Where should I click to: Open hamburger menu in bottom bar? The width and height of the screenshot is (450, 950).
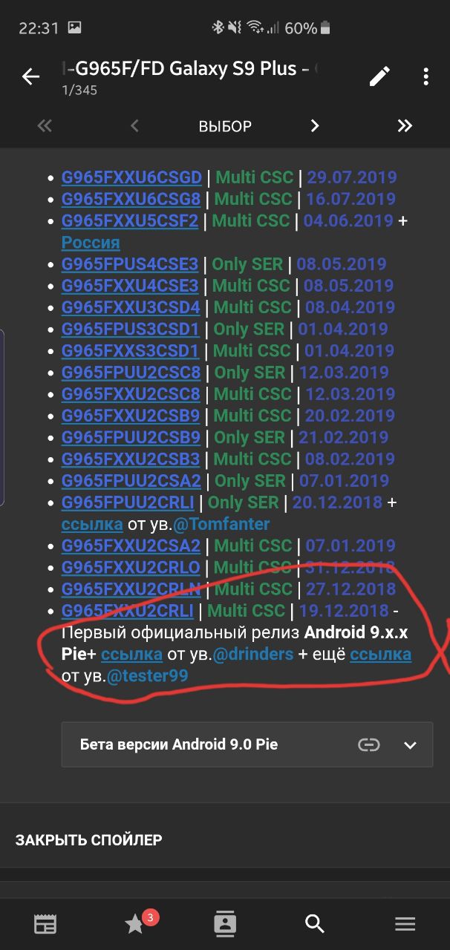pyautogui.click(x=405, y=924)
